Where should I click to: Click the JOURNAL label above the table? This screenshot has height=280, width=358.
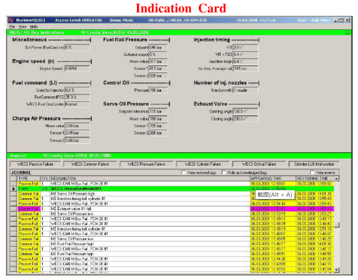[21, 173]
